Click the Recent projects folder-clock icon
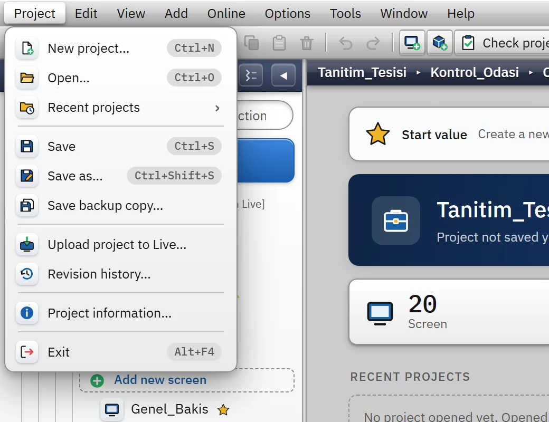Viewport: 549px width, 422px height. pos(27,108)
